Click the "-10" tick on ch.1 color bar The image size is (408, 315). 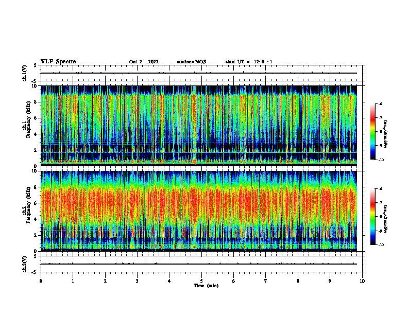381,160
